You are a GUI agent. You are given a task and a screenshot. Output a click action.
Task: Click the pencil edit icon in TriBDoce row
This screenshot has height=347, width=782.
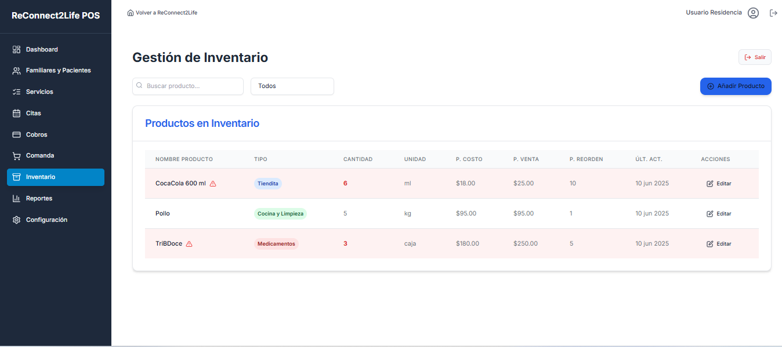[710, 244]
